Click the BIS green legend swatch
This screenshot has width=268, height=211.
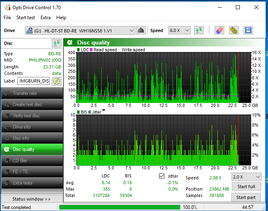click(x=78, y=112)
